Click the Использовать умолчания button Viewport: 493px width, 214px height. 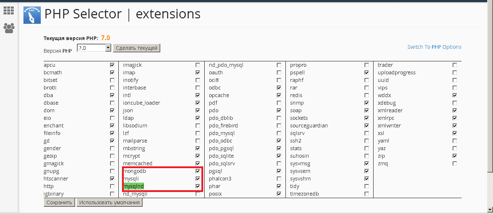click(x=109, y=202)
